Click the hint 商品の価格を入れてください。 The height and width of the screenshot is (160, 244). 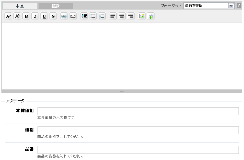point(61,137)
